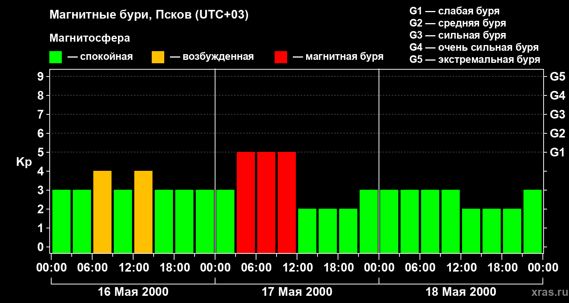Viewport: 569px width, 303px height.
Task: Select the very first green bar on 16 May
Action: [61, 221]
